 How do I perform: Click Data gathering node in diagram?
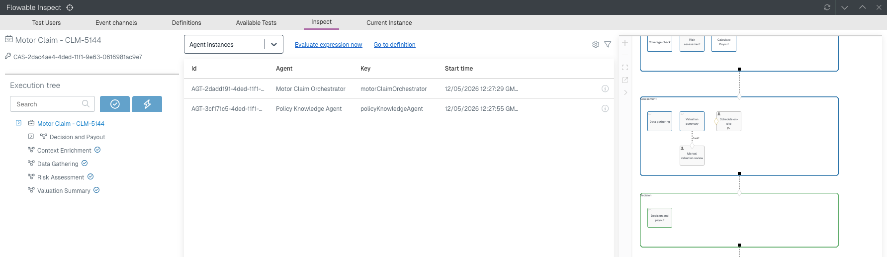click(x=660, y=121)
